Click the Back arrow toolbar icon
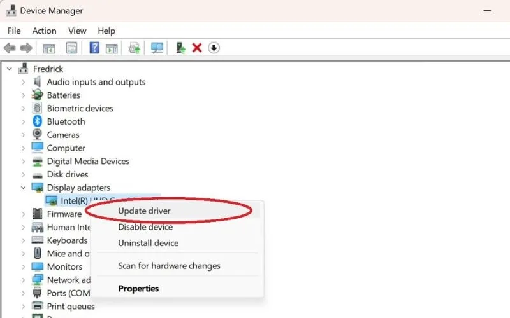The height and width of the screenshot is (318, 510). (x=10, y=48)
